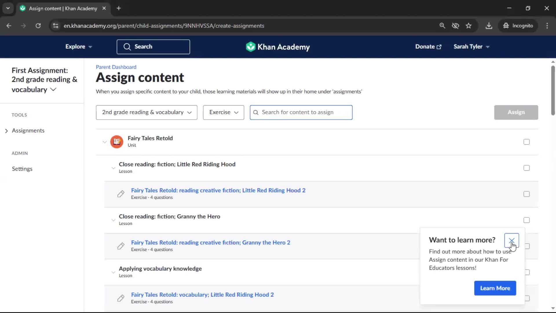This screenshot has height=313, width=556.
Task: Reload the page
Action: pos(38,26)
